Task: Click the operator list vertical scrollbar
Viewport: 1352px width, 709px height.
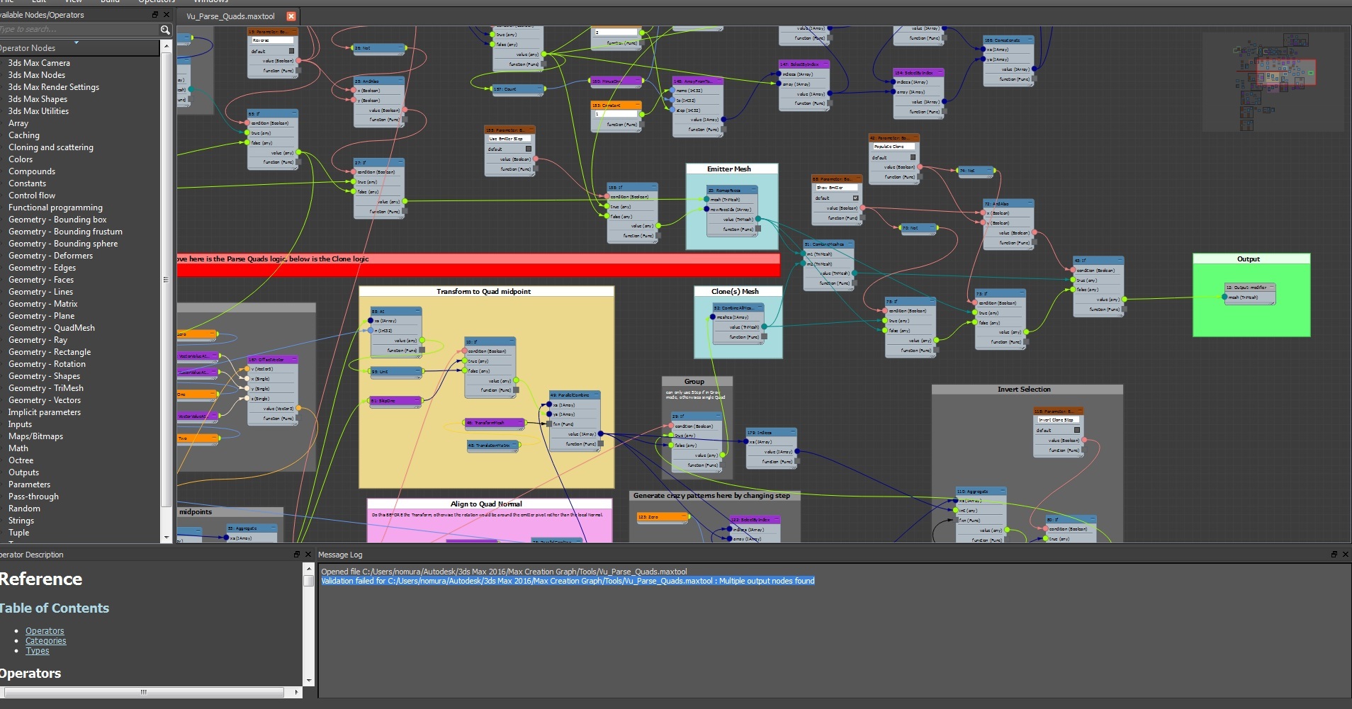Action: [x=167, y=280]
